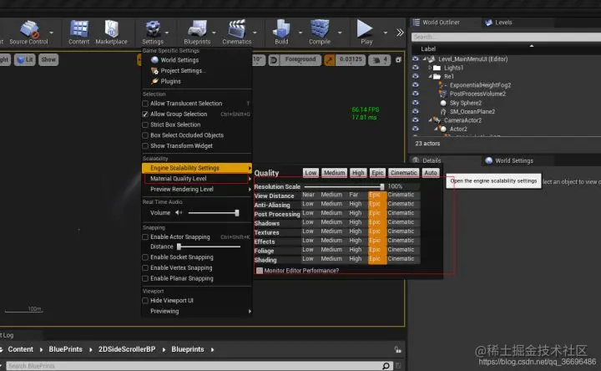Click the snapping Distance slider
Image resolution: width=601 pixels, height=371 pixels.
pos(209,246)
